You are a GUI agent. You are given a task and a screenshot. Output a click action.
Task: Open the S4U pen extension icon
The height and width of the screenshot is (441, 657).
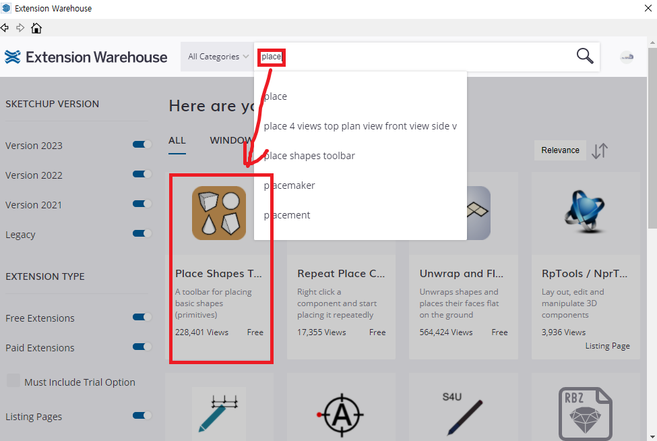(x=462, y=413)
